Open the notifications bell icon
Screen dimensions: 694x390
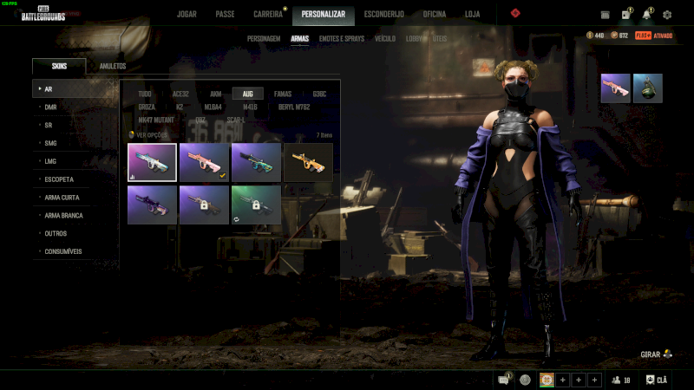(x=646, y=15)
